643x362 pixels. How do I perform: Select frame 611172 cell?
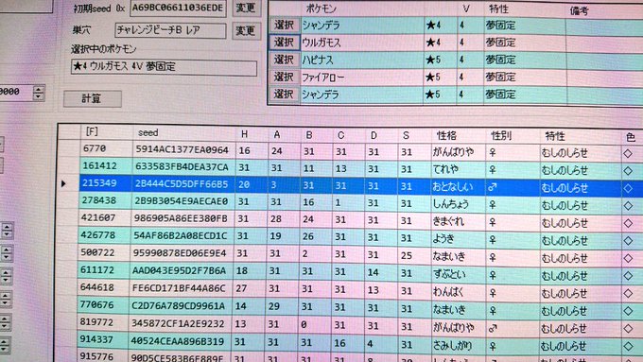(x=104, y=270)
